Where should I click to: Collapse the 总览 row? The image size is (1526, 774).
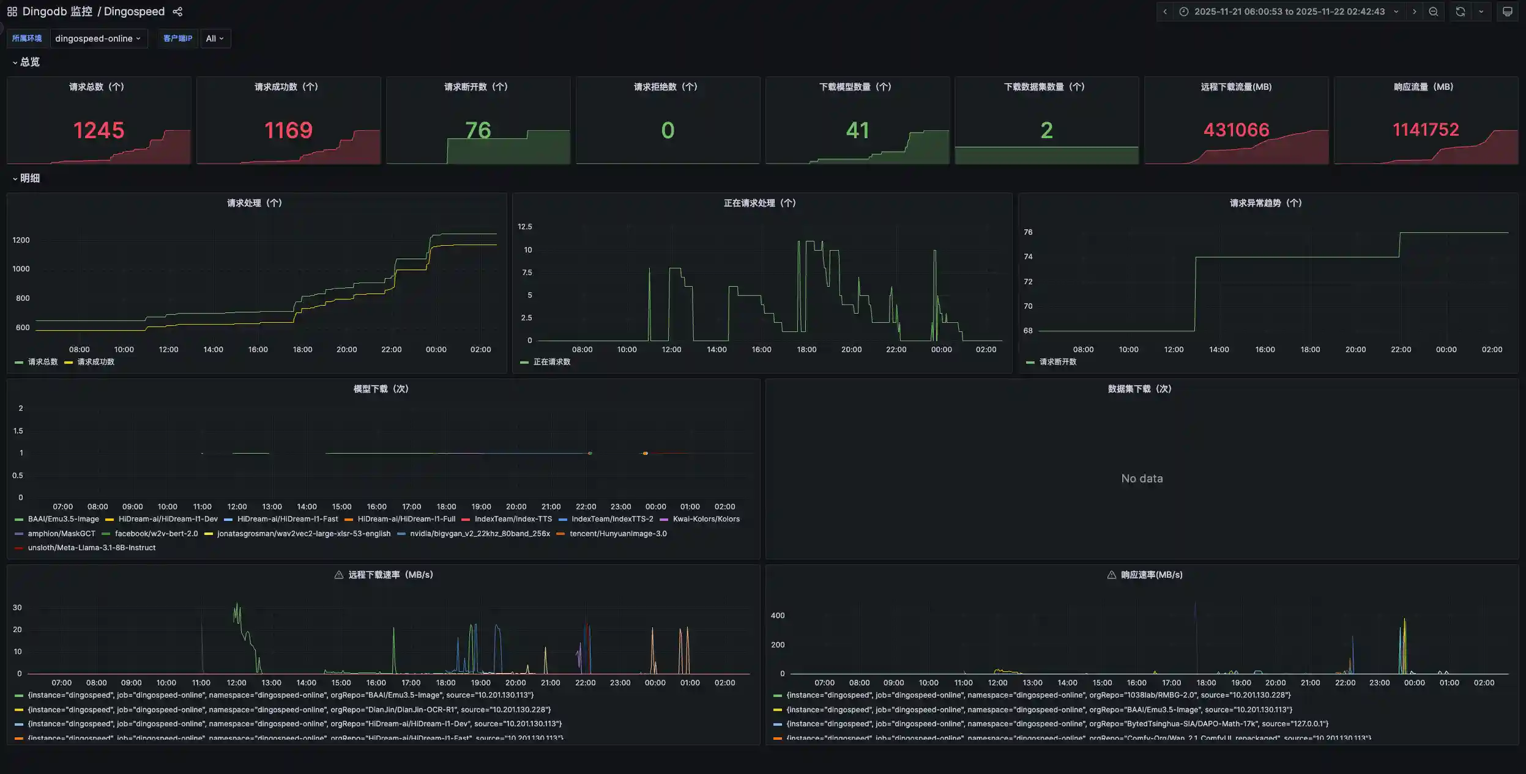coord(28,62)
